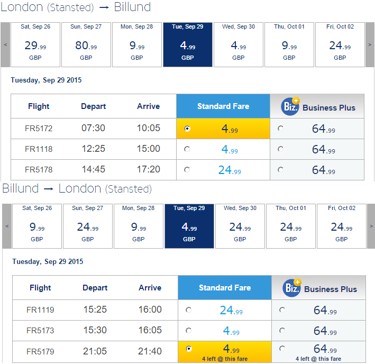The height and width of the screenshot is (364, 375).
Task: Click the Business Plus 64.99 fare for FR1118
Action: pos(324,149)
